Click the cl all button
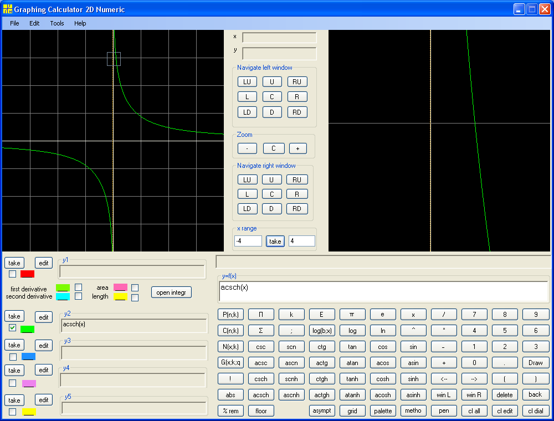554x421 pixels. tap(474, 411)
